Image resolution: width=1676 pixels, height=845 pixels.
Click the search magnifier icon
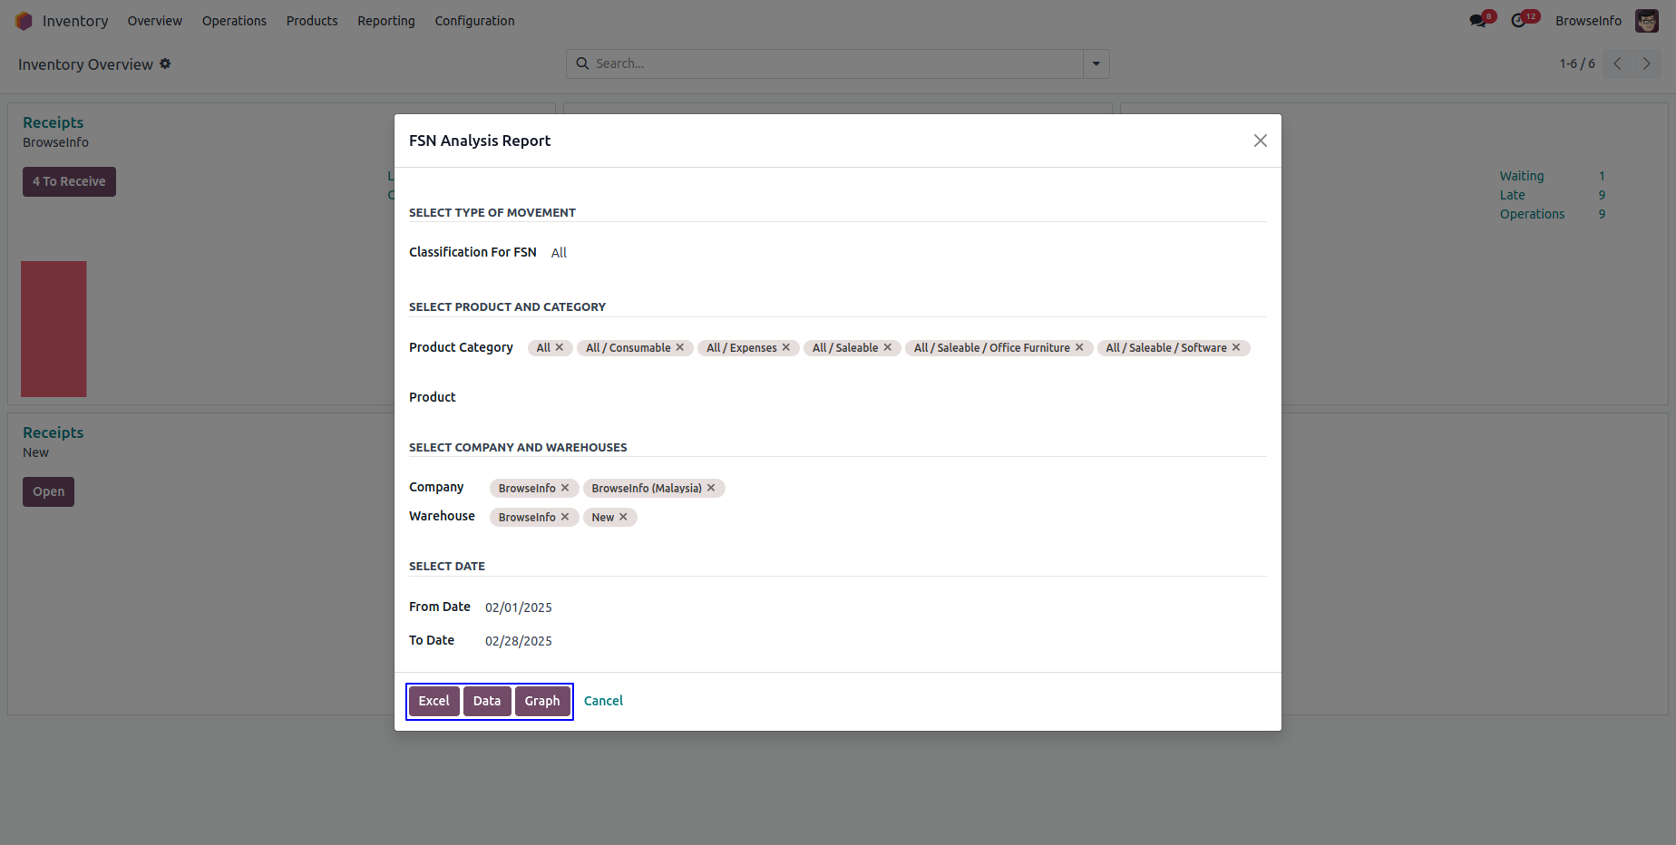coord(583,63)
